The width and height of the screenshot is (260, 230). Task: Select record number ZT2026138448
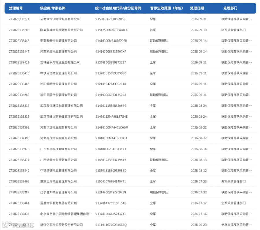pos(19,41)
